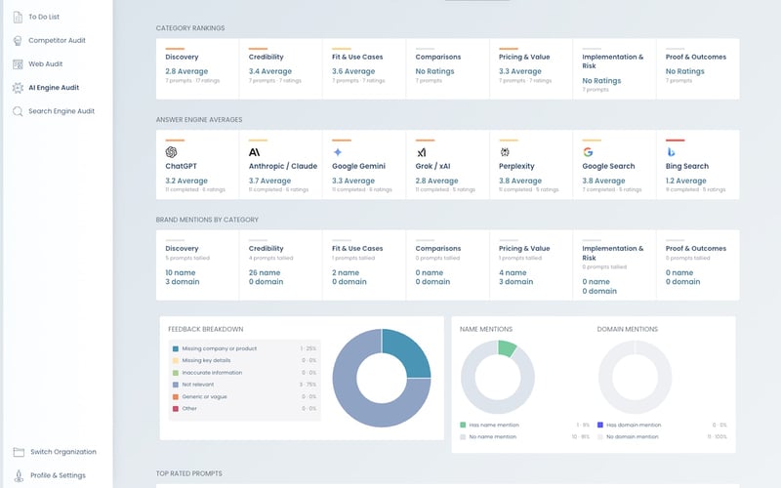
Task: Click the Google Gemini star icon
Action: coord(337,152)
